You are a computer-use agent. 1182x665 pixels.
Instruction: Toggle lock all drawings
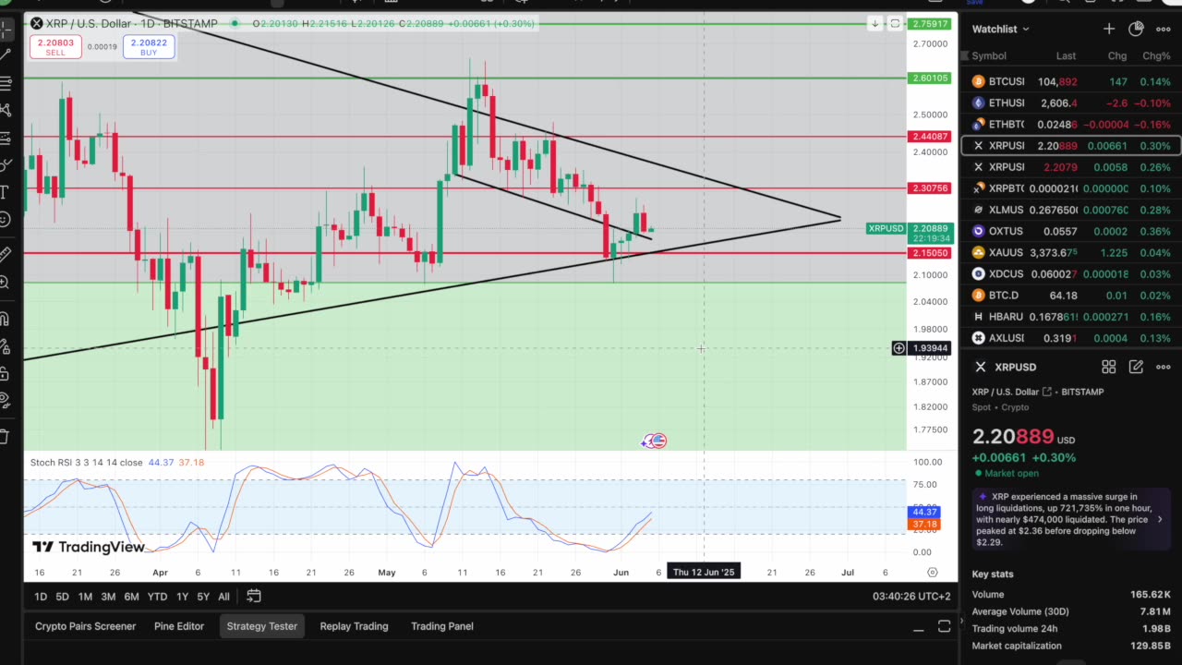(6, 373)
